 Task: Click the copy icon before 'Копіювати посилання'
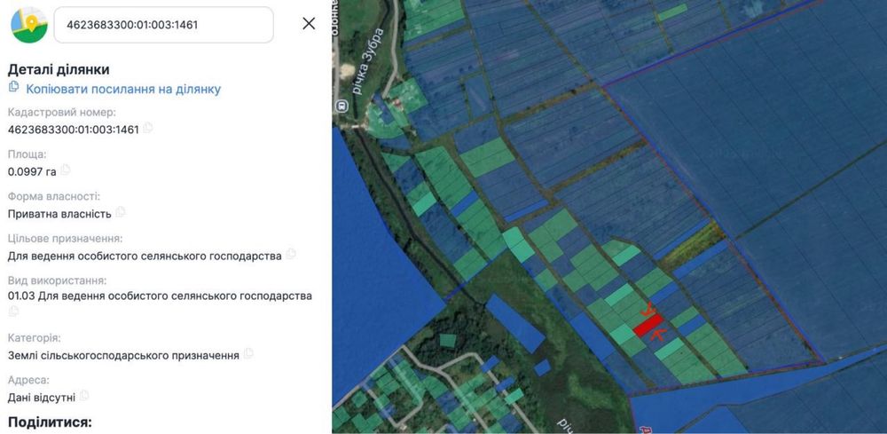coord(13,87)
